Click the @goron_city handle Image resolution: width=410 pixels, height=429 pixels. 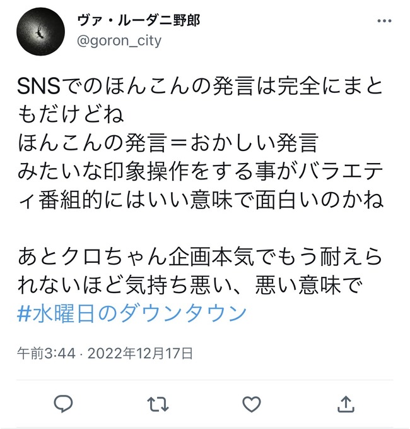[119, 41]
